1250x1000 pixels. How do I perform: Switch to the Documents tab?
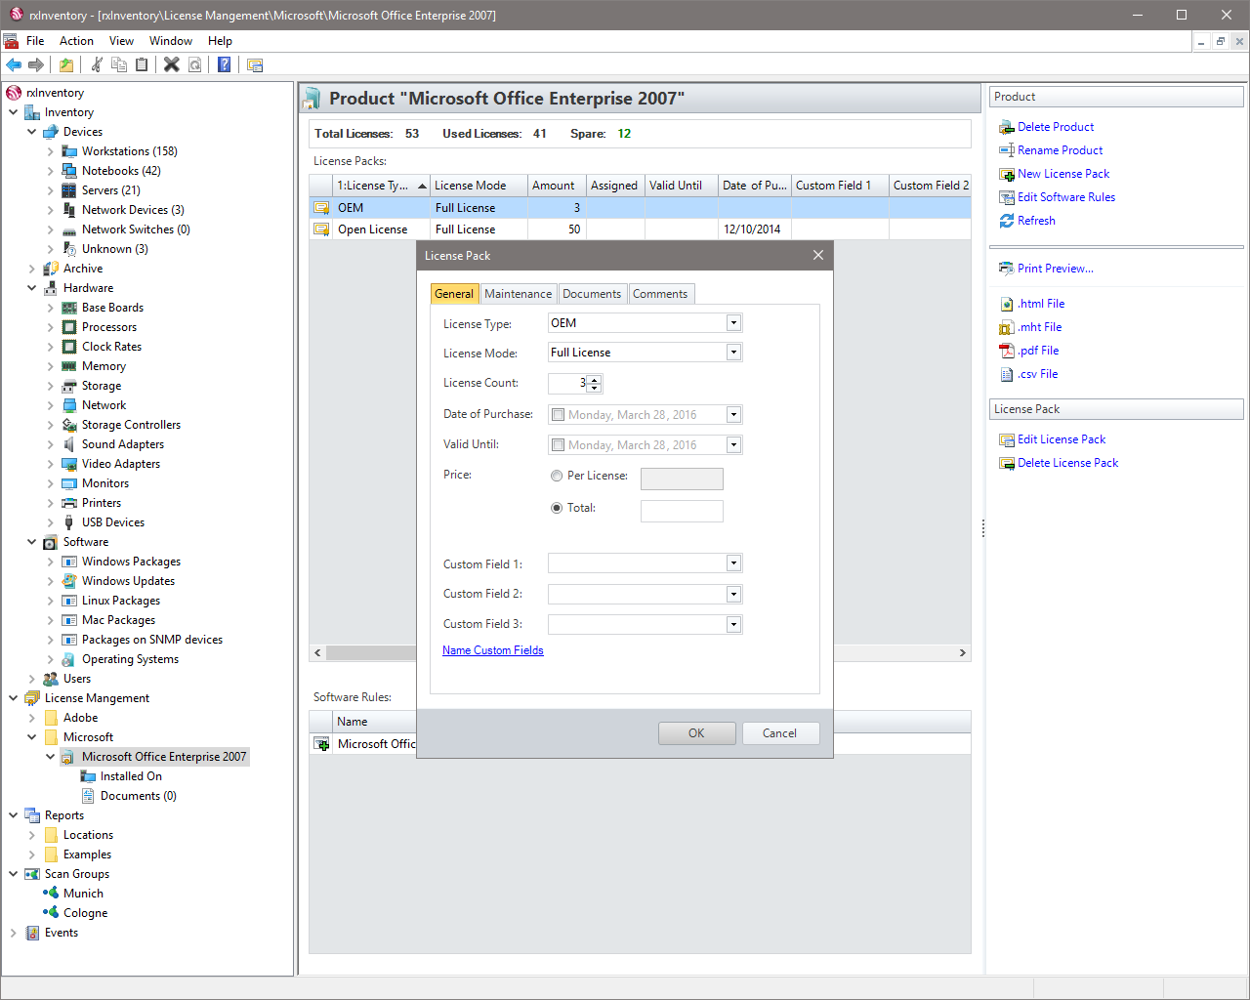click(x=592, y=294)
